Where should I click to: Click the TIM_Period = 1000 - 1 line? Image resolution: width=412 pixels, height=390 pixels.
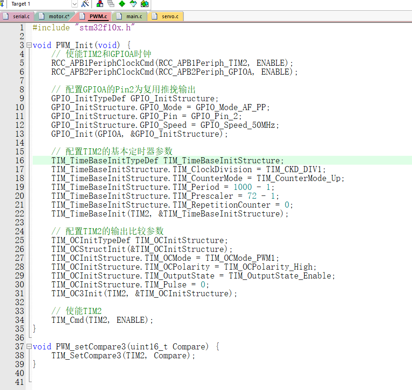[163, 187]
